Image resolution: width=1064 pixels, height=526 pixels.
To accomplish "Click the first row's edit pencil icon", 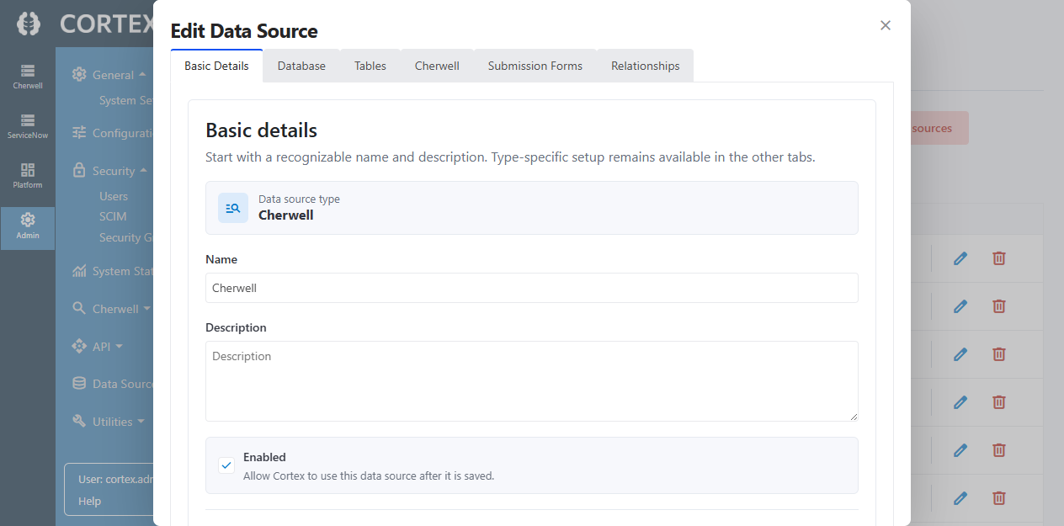I will (x=960, y=258).
